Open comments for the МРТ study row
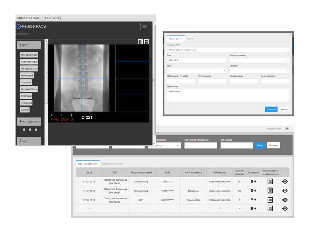Viewport: 309px width, 231px height. tap(270, 200)
